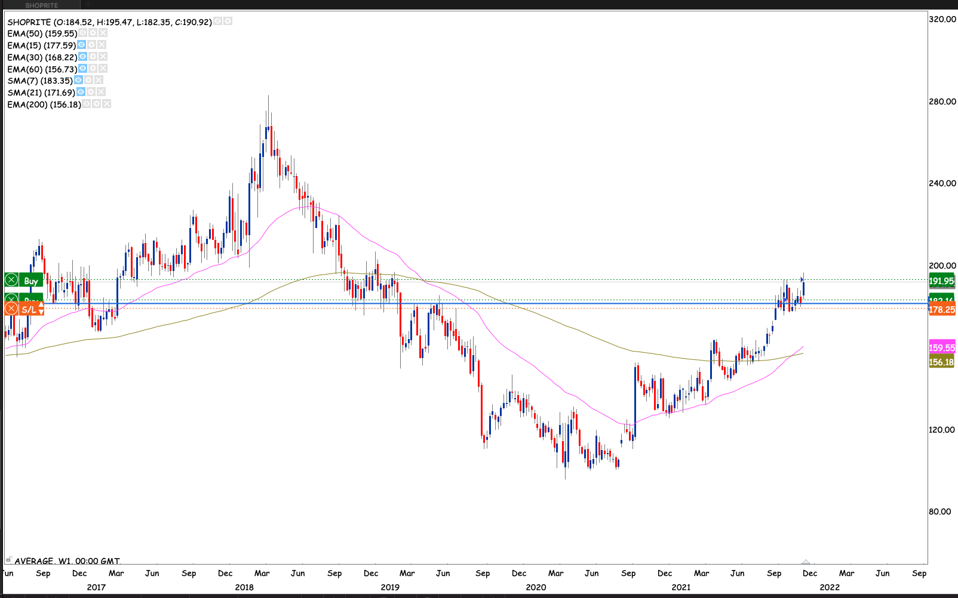Image resolution: width=958 pixels, height=598 pixels.
Task: Select the pink 159.55 EMA price tag
Action: pos(941,347)
